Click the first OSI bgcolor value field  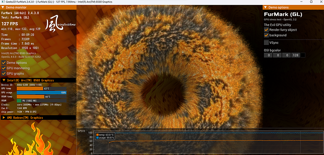pyautogui.click(x=268, y=55)
